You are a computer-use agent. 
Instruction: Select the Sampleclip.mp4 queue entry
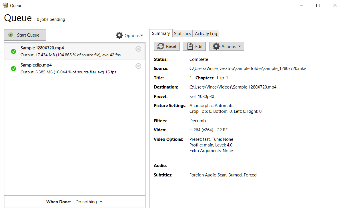pyautogui.click(x=71, y=69)
